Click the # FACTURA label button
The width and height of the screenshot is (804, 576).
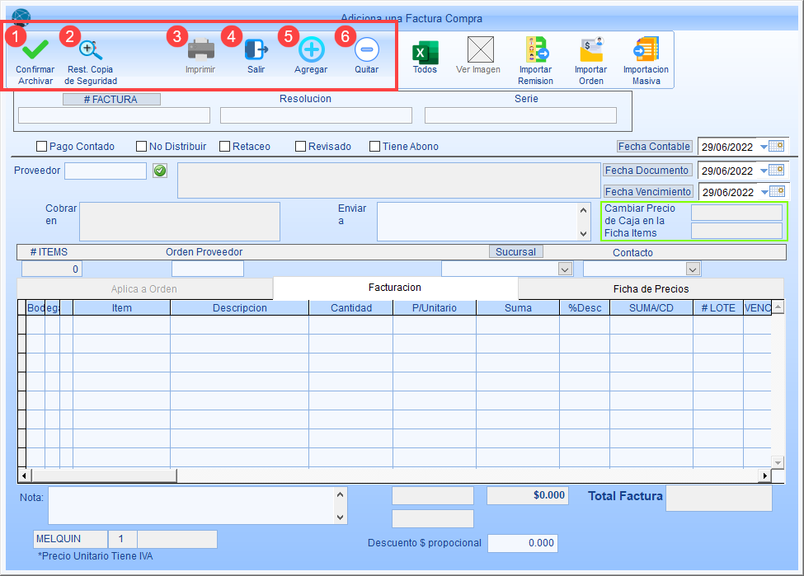click(111, 100)
